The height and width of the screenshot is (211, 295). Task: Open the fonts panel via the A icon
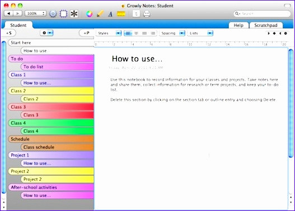point(110,14)
